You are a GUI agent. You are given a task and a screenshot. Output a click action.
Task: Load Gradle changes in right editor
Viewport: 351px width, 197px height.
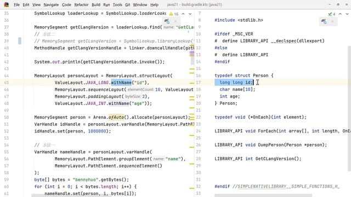point(324,21)
